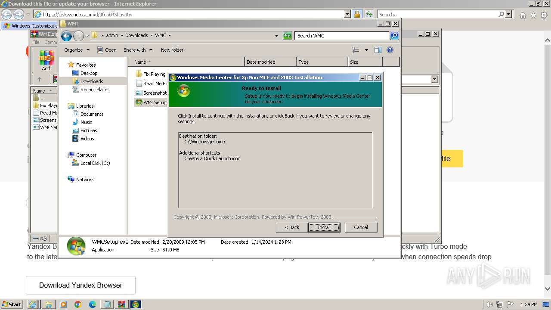Click the installer title bar icon
The height and width of the screenshot is (310, 551).
click(173, 77)
